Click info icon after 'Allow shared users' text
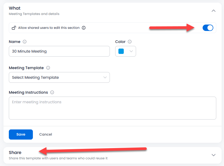The image size is (224, 166). click(84, 28)
